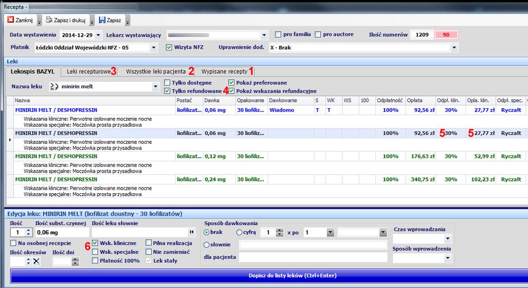The width and height of the screenshot is (528, 288).
Task: Click the Ilość dni stepper
Action: pos(75,261)
